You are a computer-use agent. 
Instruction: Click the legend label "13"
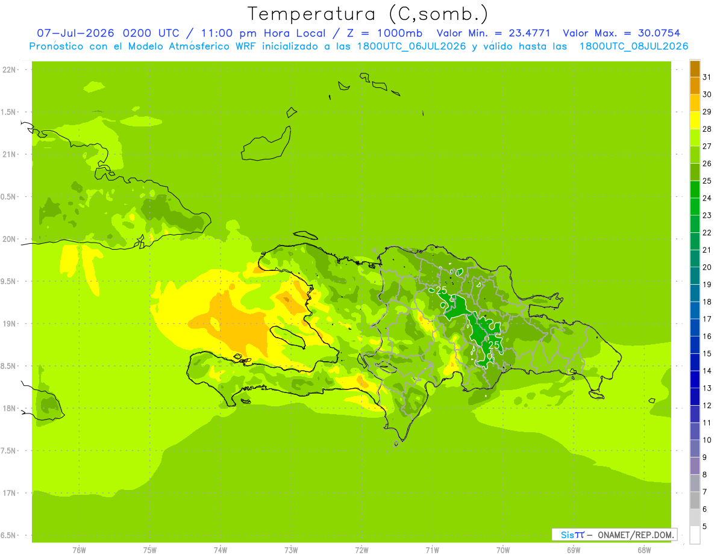[707, 388]
